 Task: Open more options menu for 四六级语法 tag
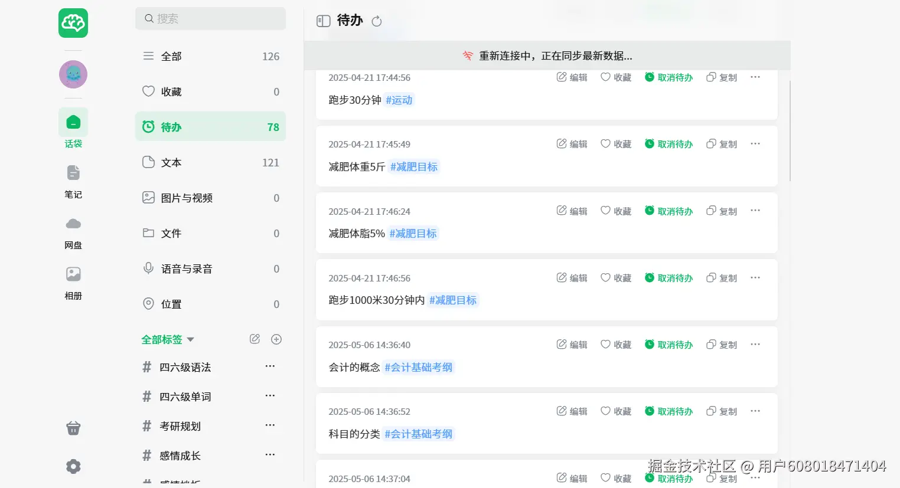(x=270, y=366)
